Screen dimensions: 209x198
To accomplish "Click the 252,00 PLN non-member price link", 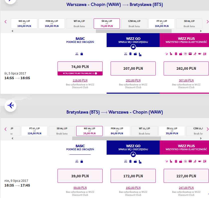I will pos(133,80).
